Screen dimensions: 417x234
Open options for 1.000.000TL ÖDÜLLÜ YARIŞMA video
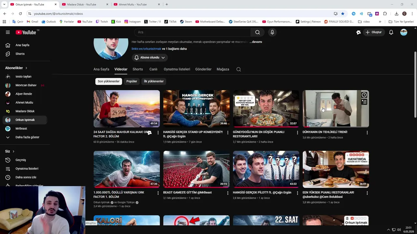(158, 193)
